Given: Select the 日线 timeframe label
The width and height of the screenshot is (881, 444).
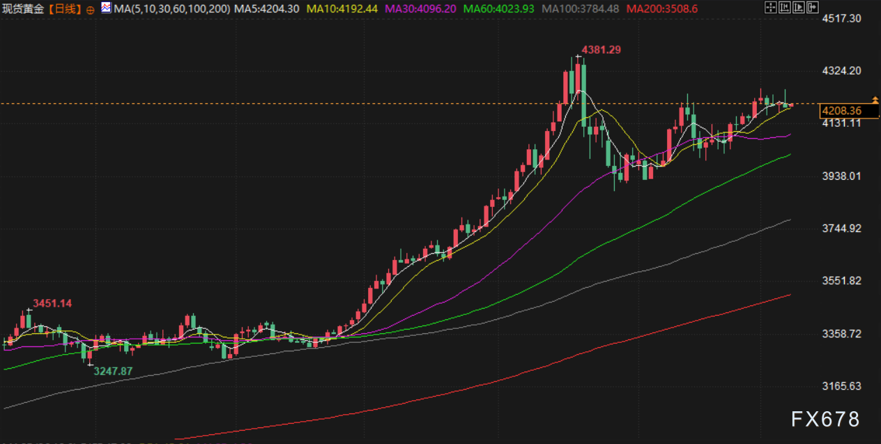Looking at the screenshot, I should tap(67, 9).
